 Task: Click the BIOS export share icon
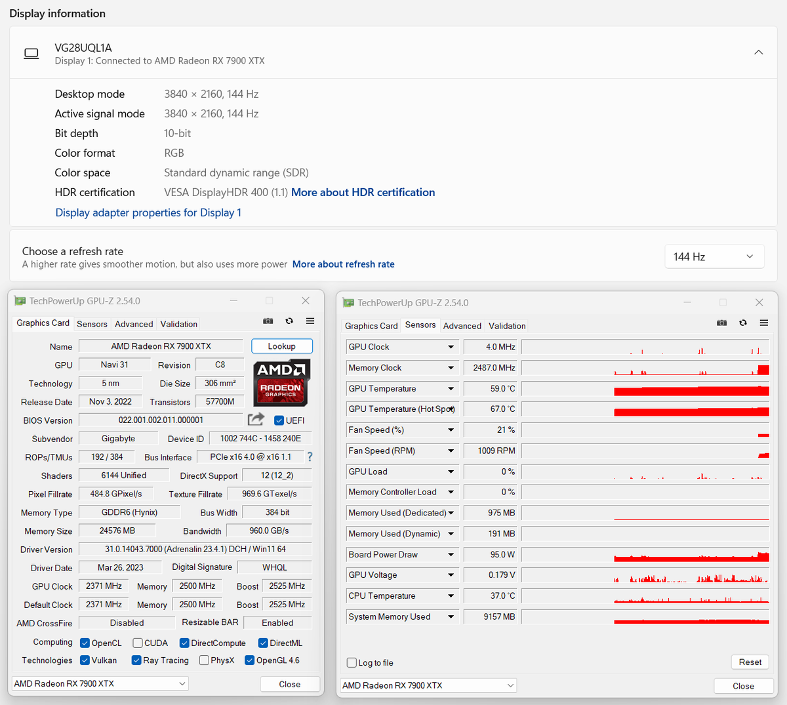tap(256, 419)
